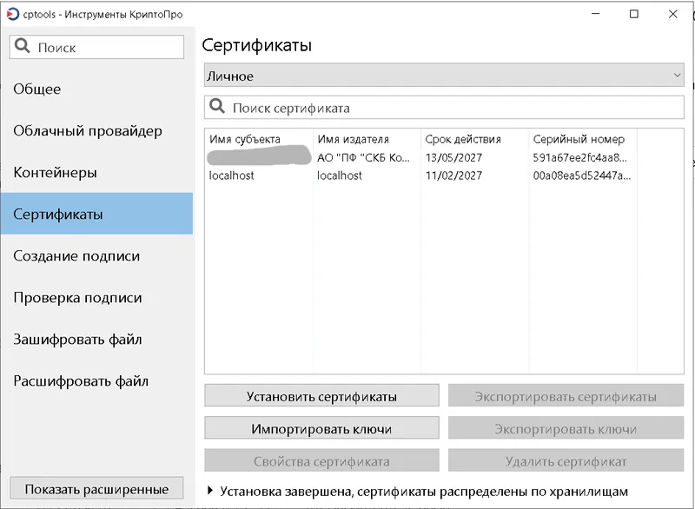Focus the sidebar Поиск field
This screenshot has width=695, height=509.
(x=96, y=47)
